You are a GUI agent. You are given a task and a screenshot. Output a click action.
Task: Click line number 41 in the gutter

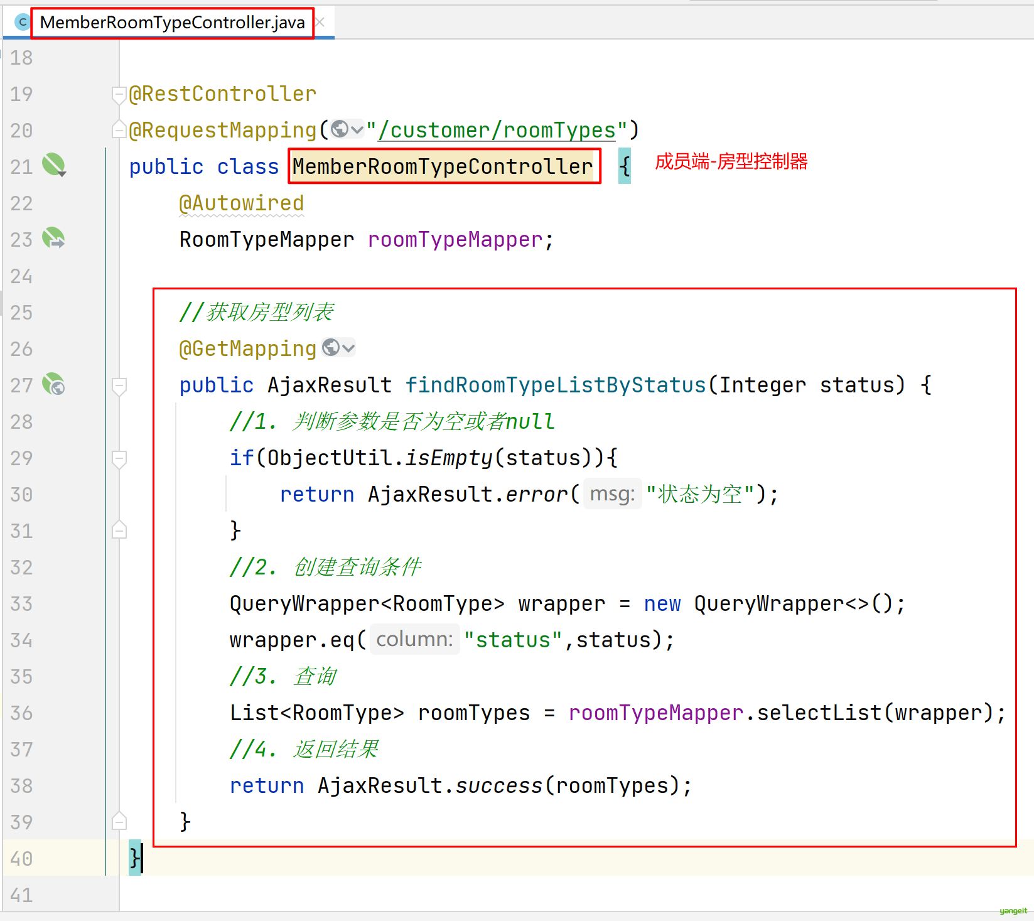tap(21, 895)
